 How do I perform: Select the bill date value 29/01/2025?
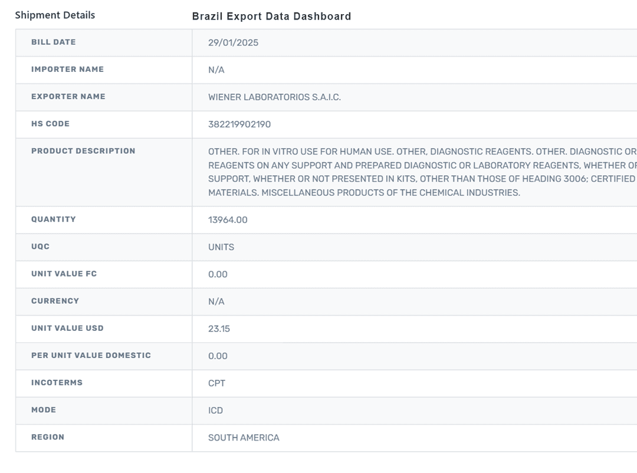tap(233, 43)
